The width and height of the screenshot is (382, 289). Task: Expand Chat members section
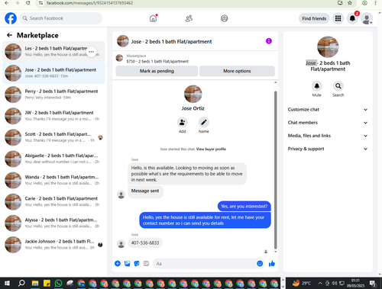tap(328, 123)
